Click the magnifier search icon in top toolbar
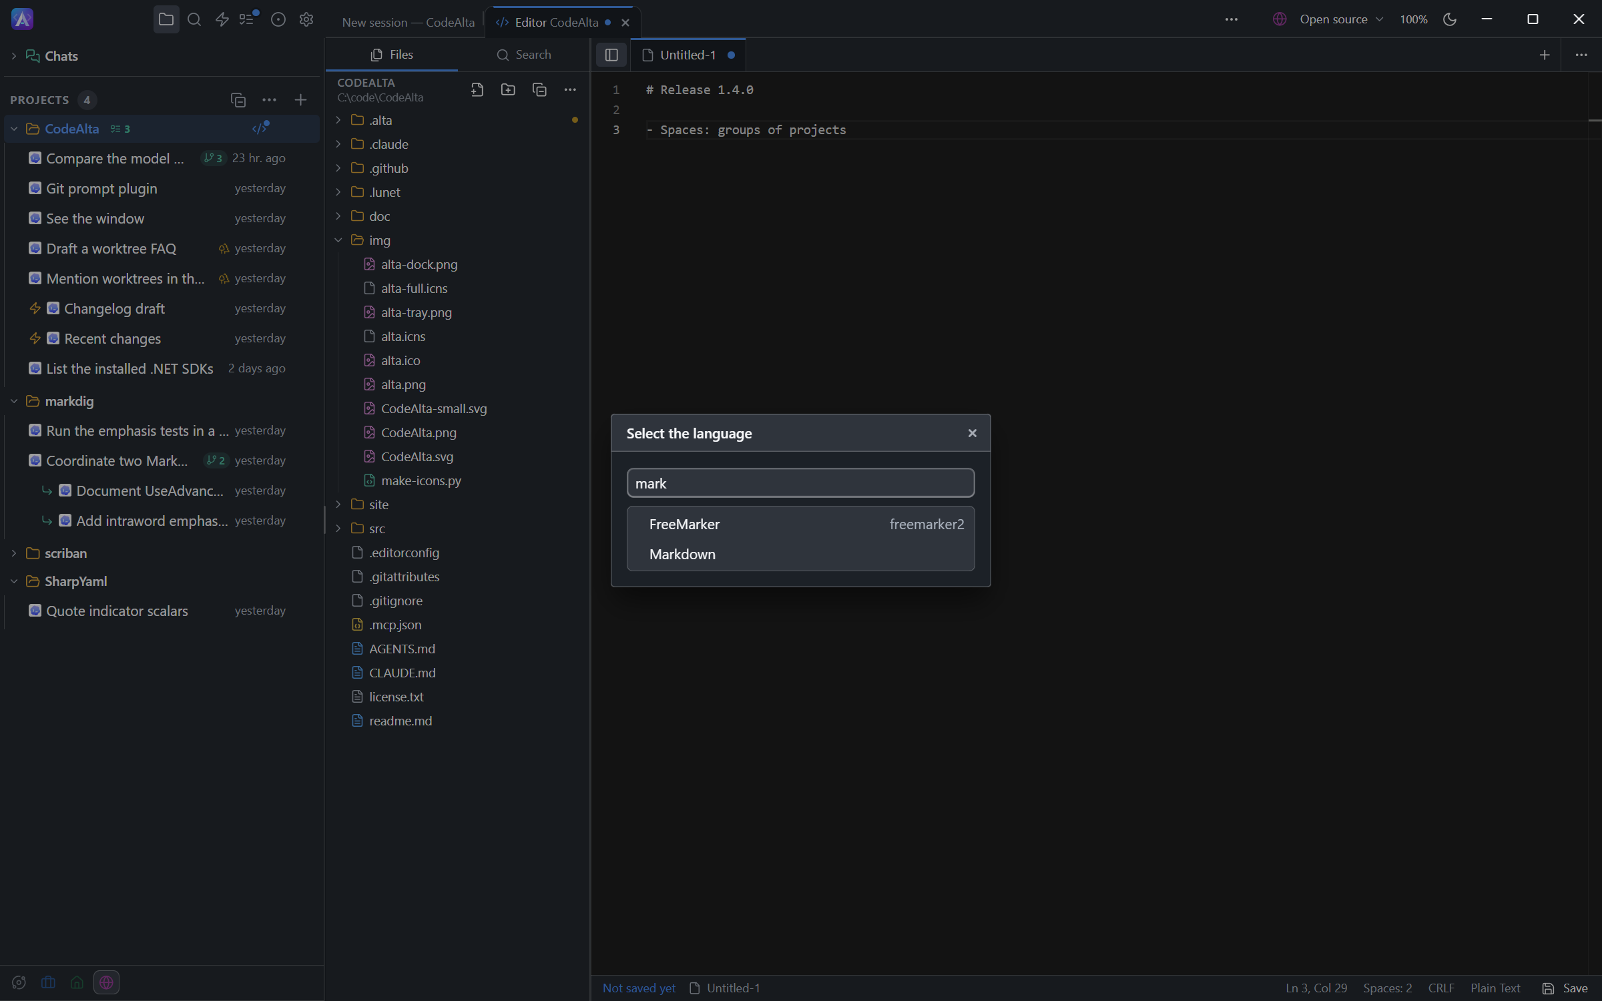The image size is (1602, 1001). [x=194, y=19]
